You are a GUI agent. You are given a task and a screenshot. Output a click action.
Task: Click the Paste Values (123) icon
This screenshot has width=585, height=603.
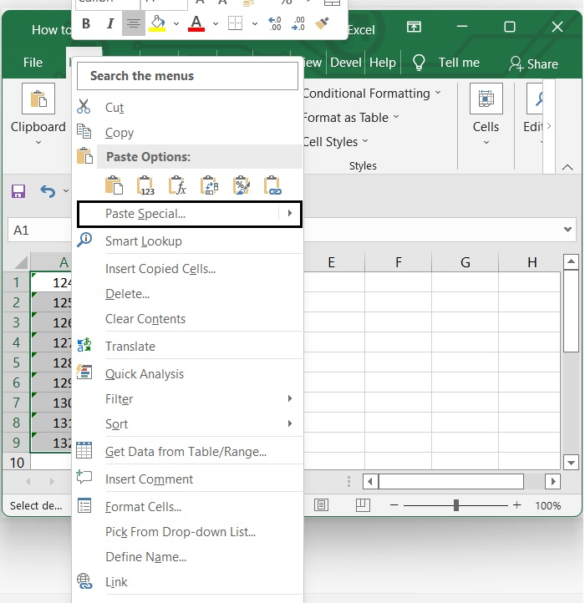pyautogui.click(x=145, y=185)
